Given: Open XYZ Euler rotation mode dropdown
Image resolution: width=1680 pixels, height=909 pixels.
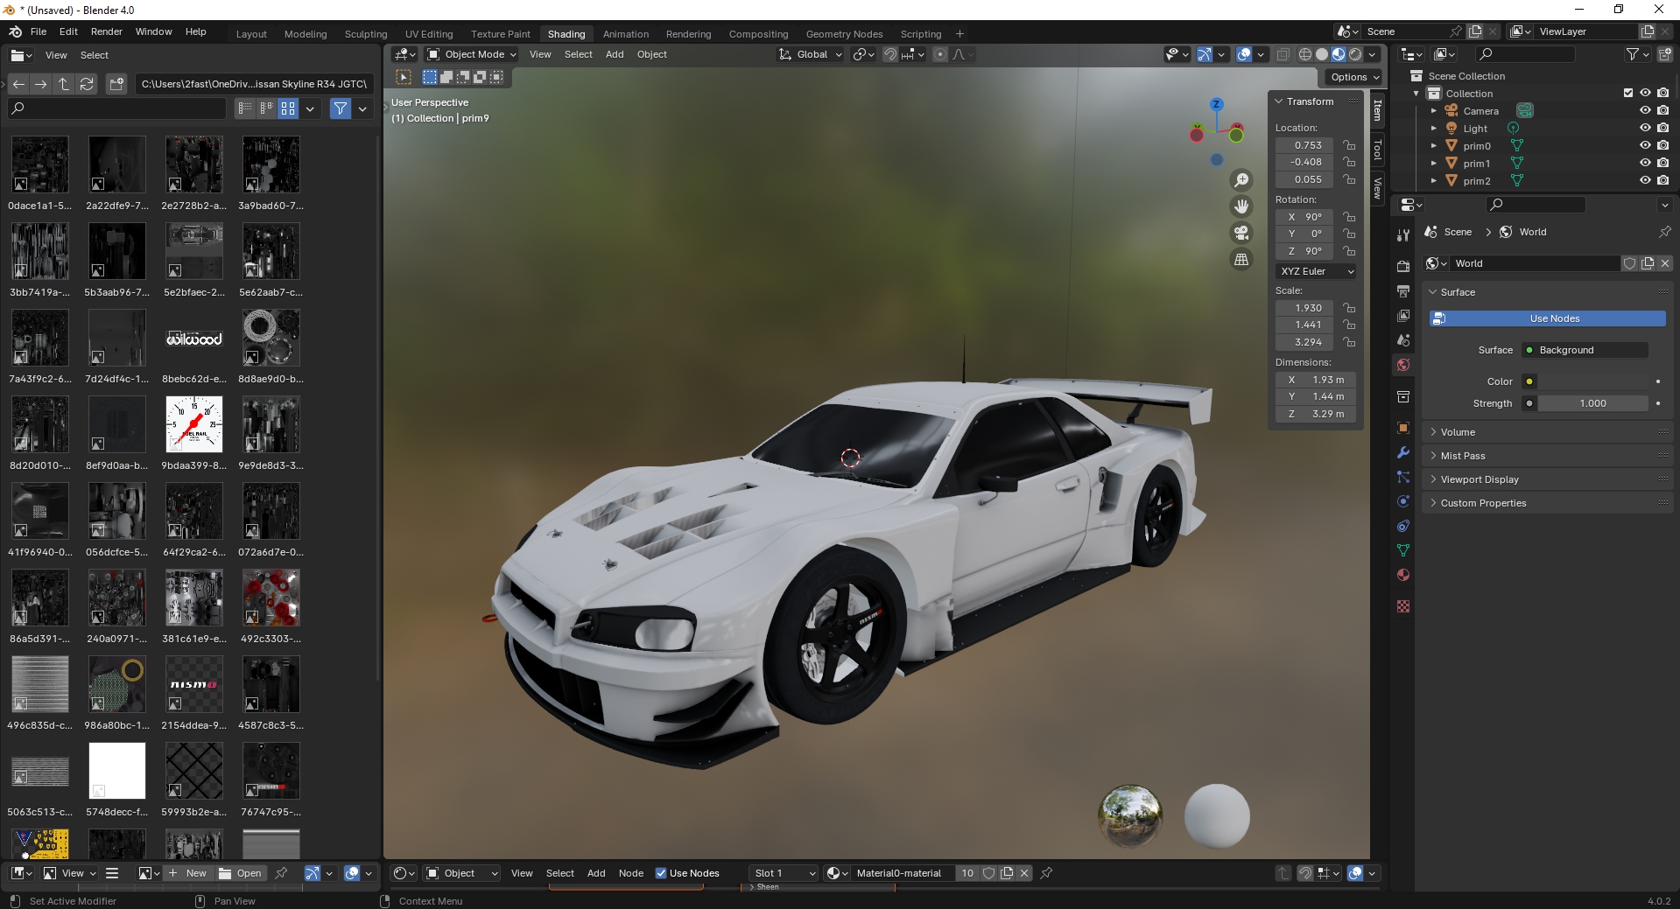Looking at the screenshot, I should point(1316,271).
